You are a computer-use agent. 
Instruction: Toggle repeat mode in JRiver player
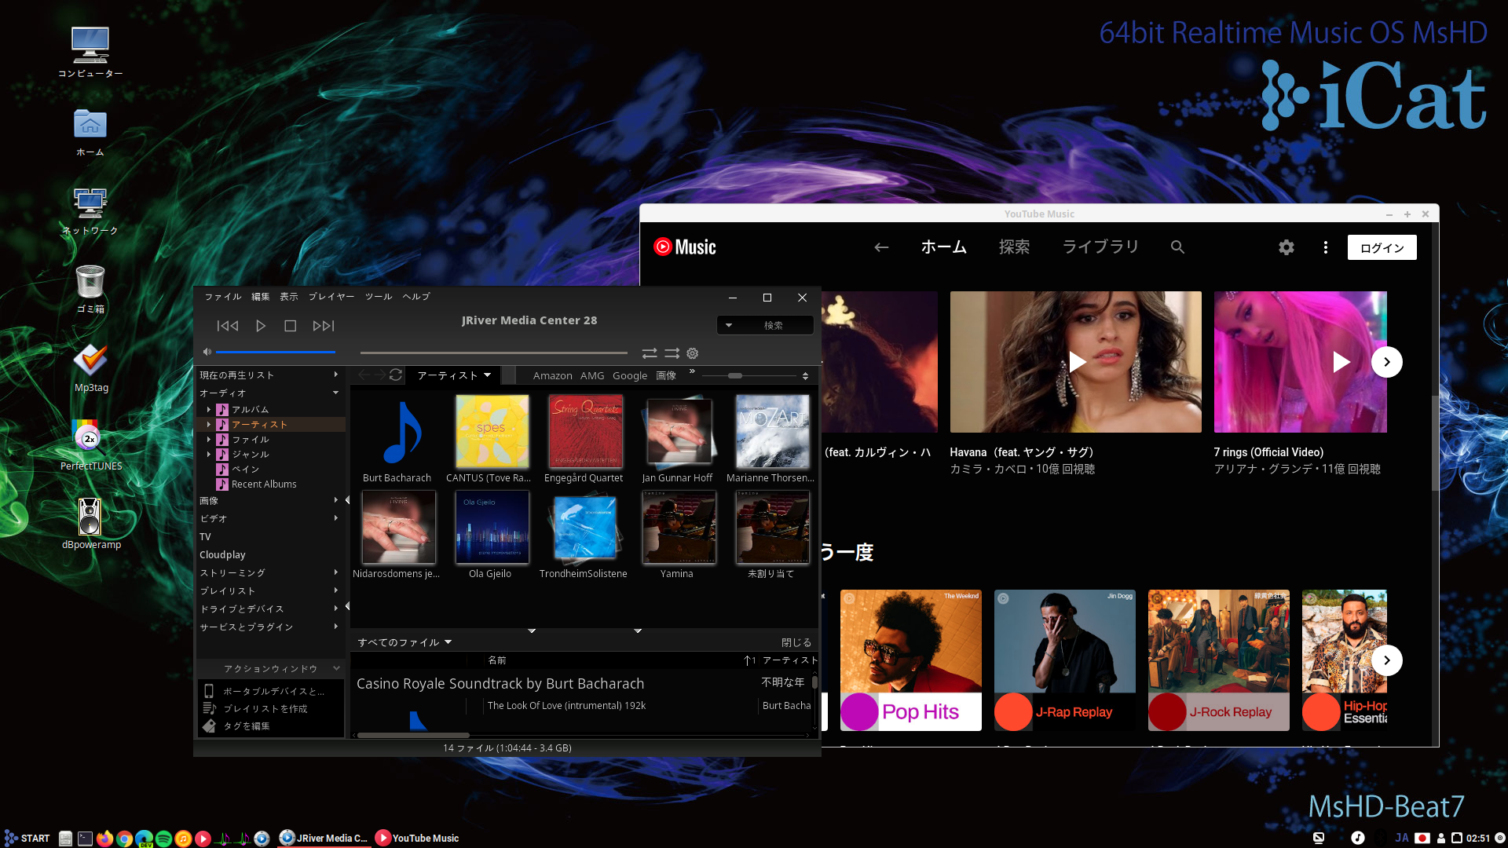(x=650, y=353)
